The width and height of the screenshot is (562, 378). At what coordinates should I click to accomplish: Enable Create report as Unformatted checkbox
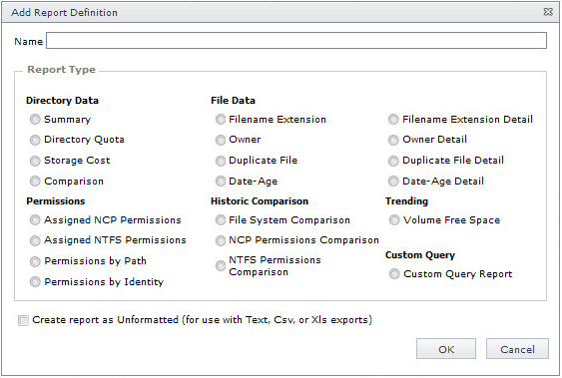point(23,320)
